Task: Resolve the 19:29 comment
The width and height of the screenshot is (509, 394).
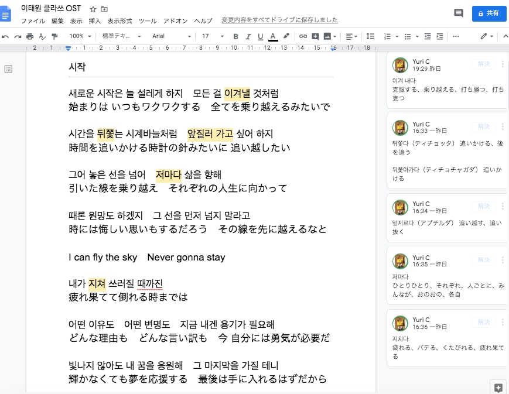Action: click(484, 64)
